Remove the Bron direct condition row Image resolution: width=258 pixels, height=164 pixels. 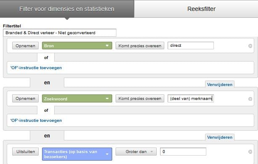pos(250,46)
